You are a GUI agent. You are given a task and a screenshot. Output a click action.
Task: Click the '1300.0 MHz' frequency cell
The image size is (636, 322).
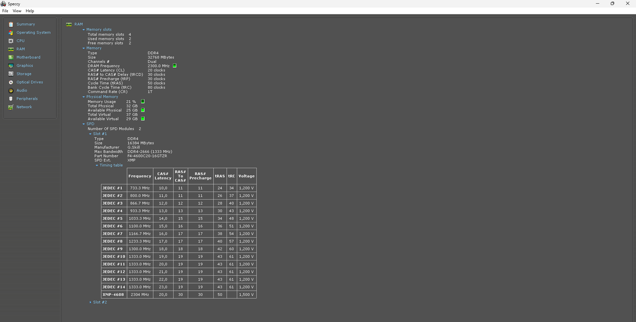140,249
